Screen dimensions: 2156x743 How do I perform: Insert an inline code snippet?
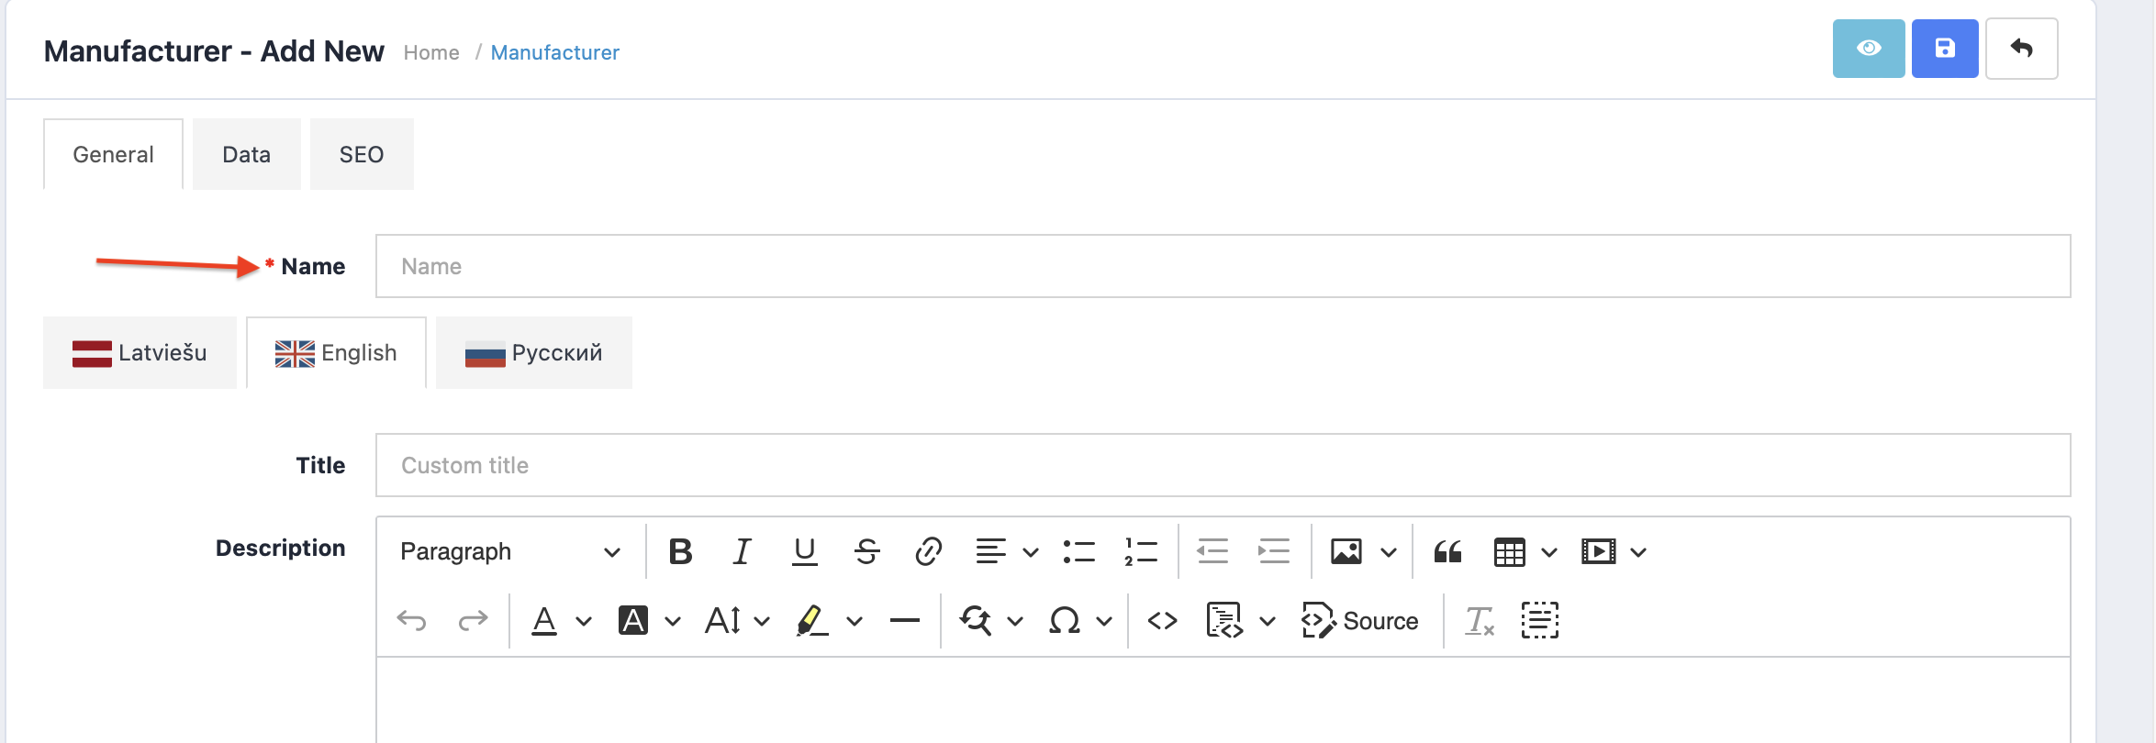1162,621
